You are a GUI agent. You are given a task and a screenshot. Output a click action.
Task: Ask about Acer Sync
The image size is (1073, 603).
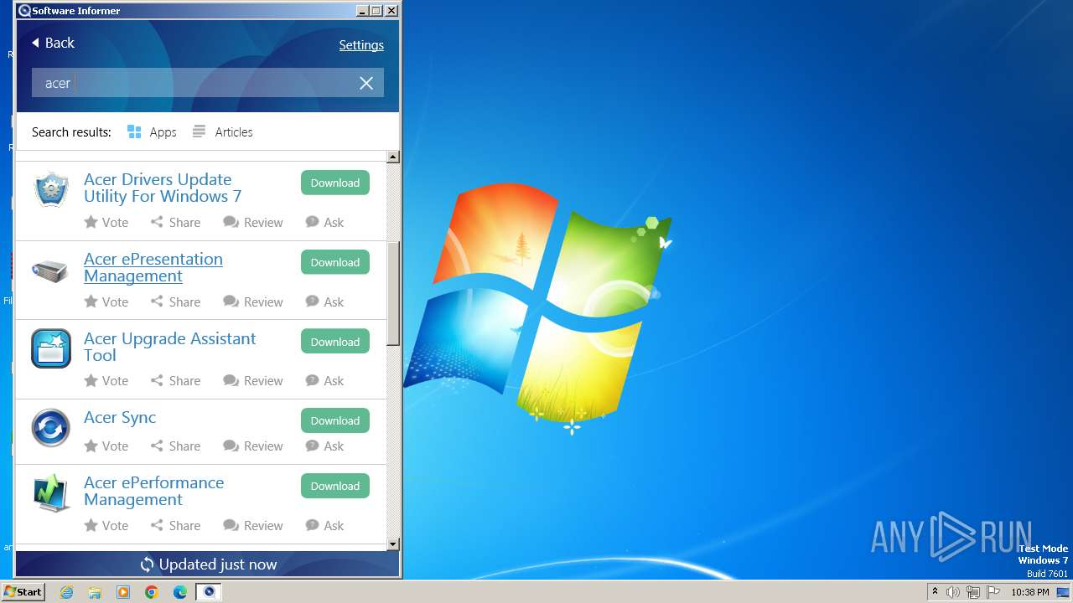click(x=324, y=446)
